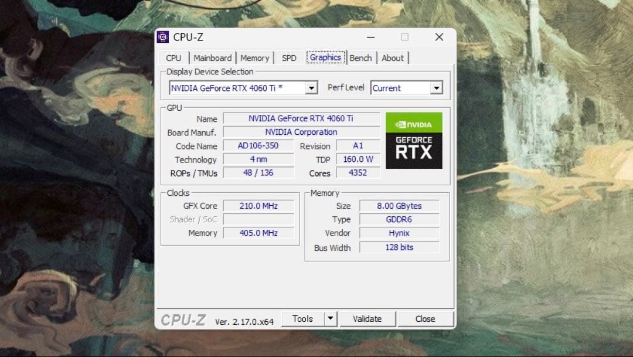Click the CPU-Z app icon in title bar
The image size is (633, 357).
click(x=163, y=37)
